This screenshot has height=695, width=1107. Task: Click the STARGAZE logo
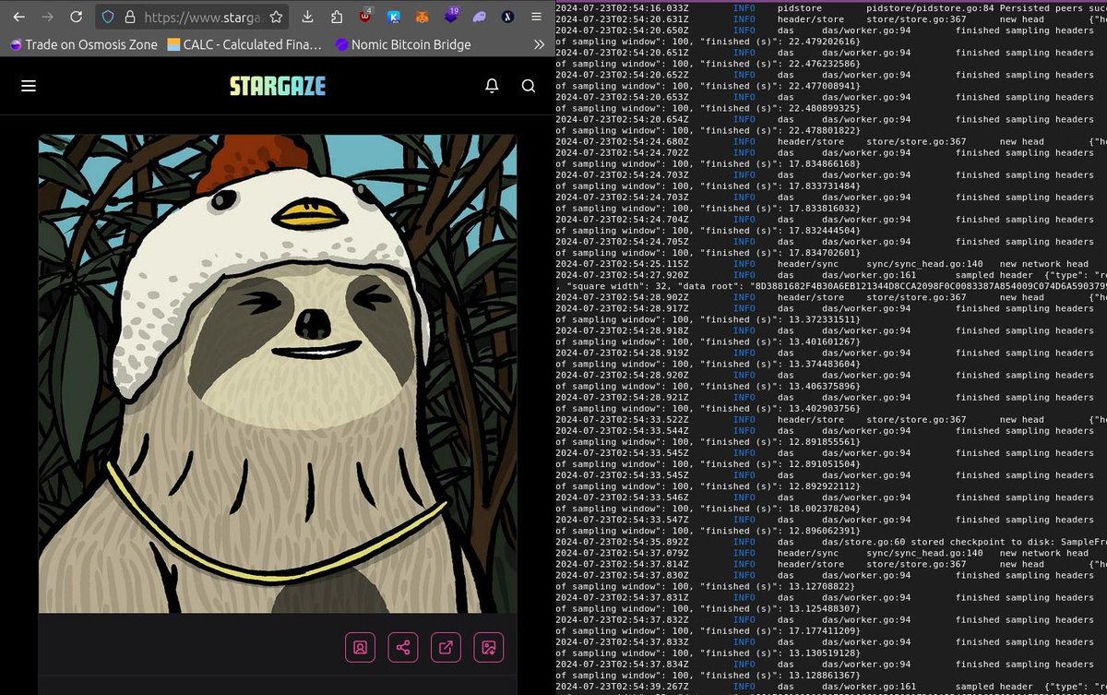(278, 86)
